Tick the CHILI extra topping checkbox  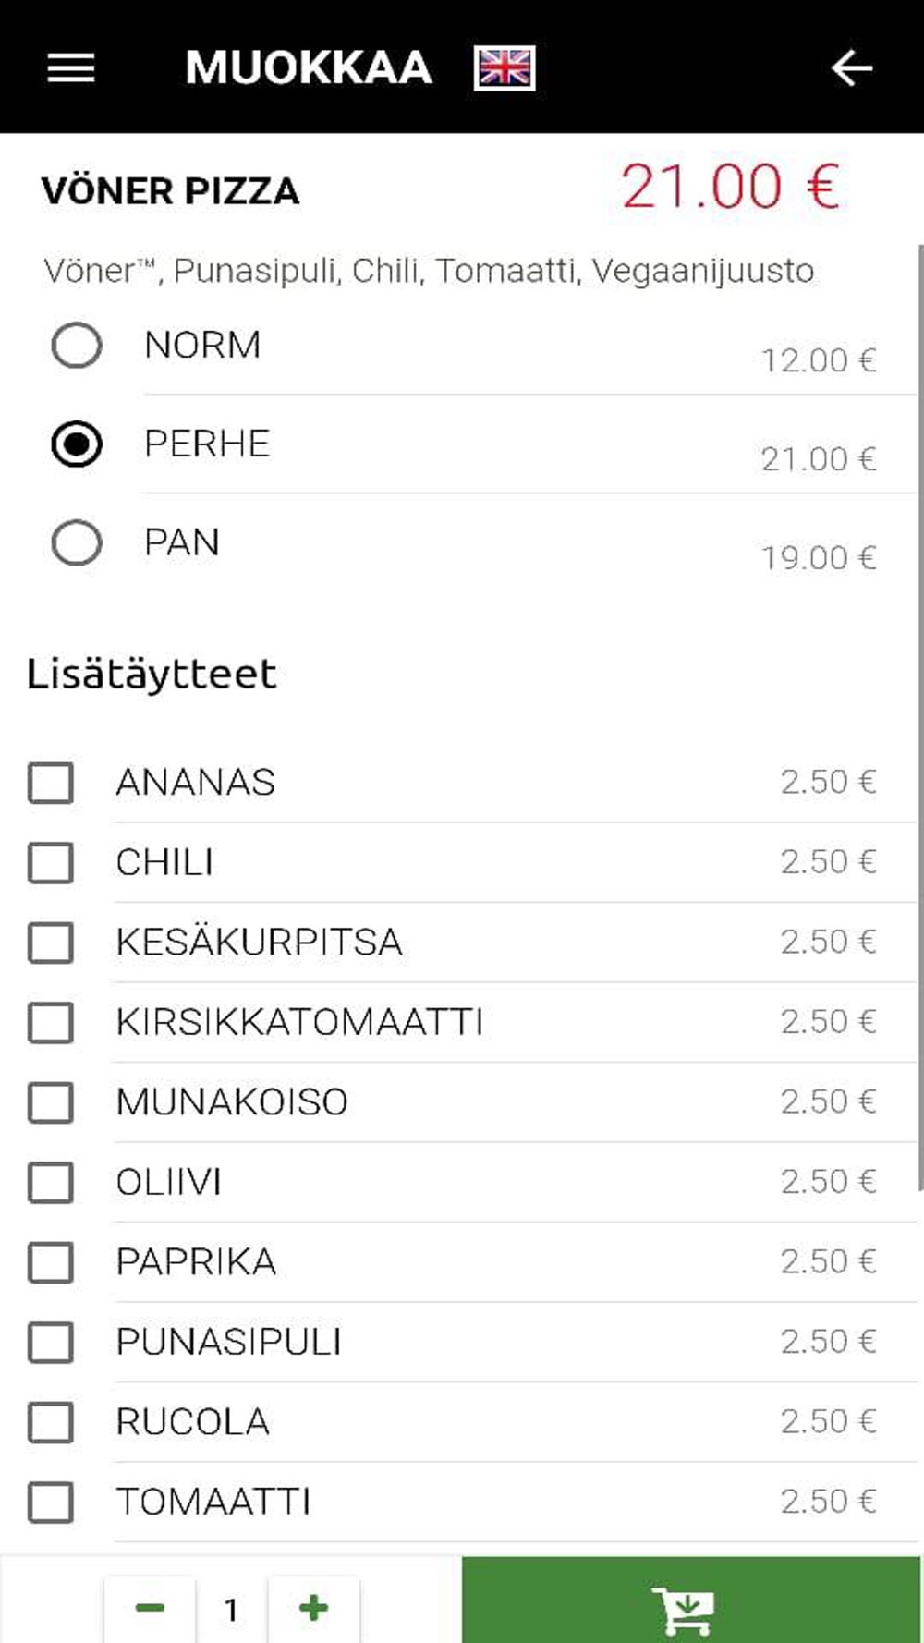pyautogui.click(x=51, y=863)
